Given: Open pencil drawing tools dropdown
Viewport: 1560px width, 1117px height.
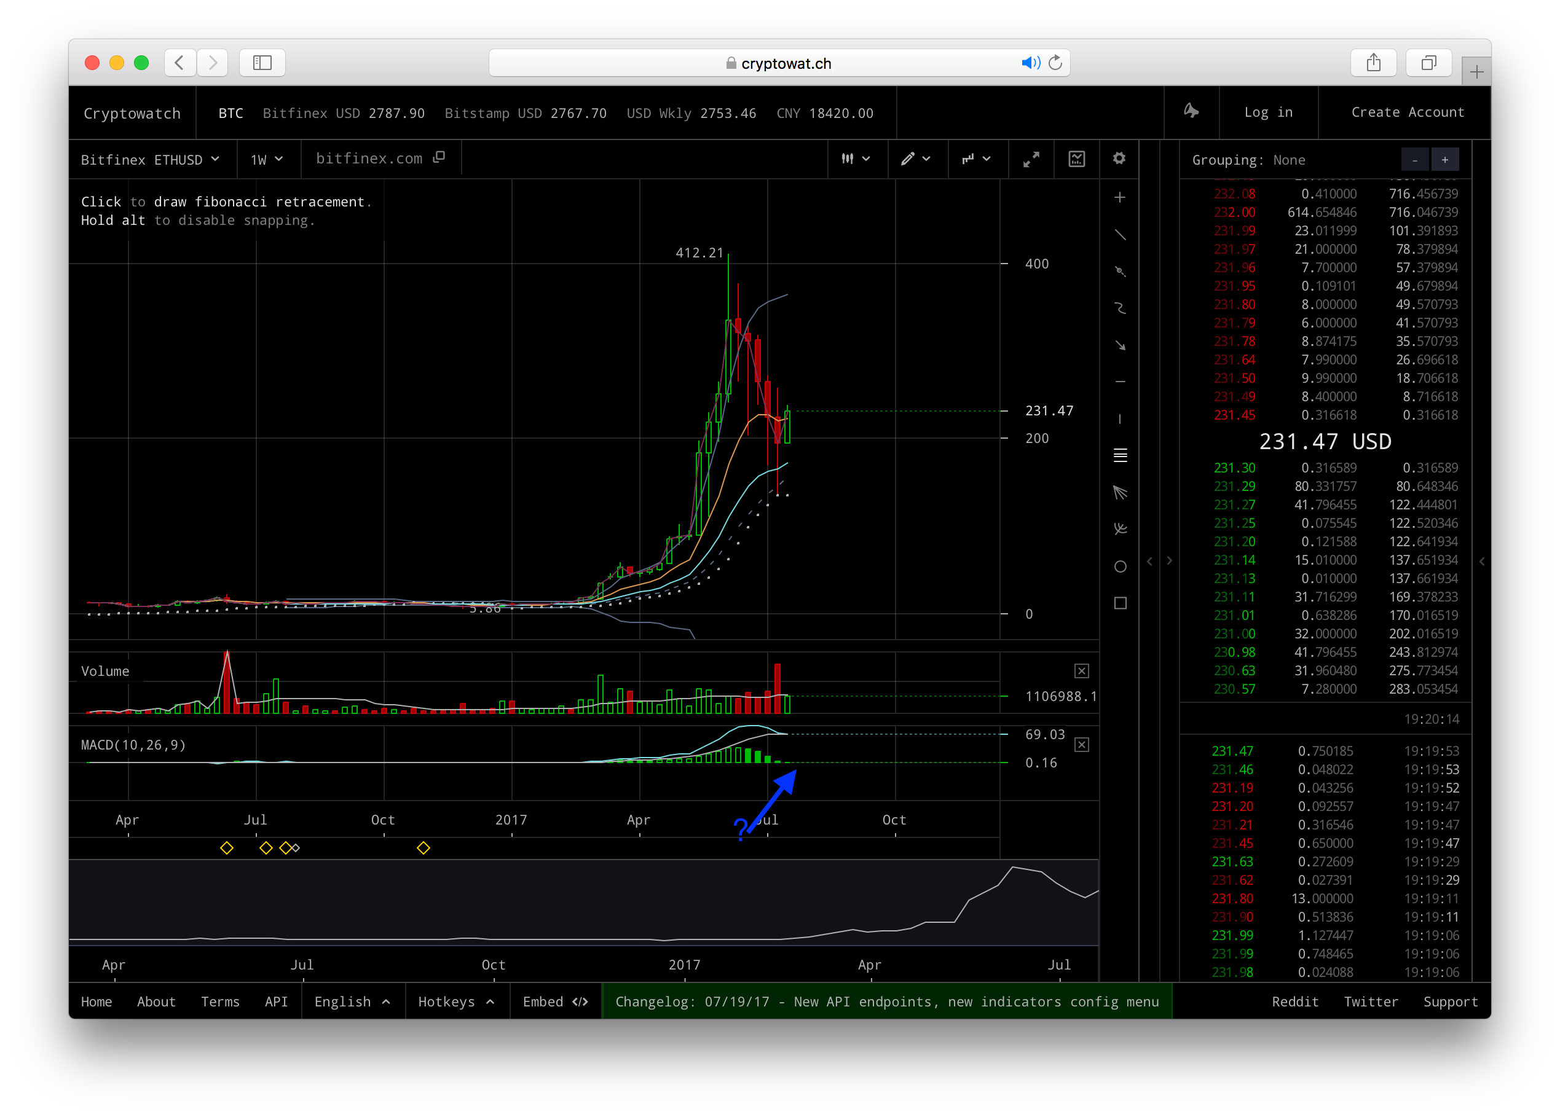Looking at the screenshot, I should [916, 159].
